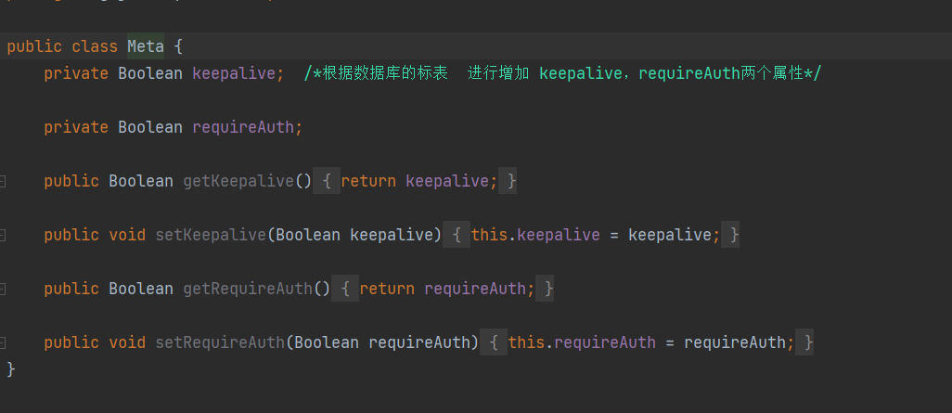Expand the setRequireAuth method fold gutter icon

point(3,342)
